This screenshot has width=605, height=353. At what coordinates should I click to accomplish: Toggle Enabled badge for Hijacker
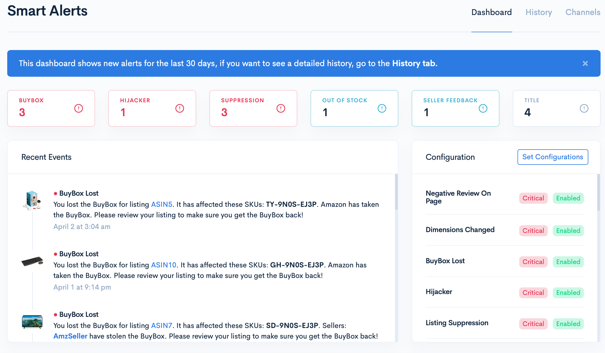568,293
